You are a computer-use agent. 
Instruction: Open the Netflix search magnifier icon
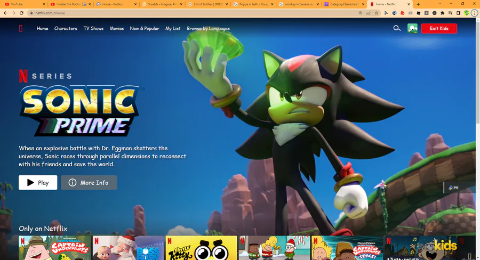coord(397,28)
